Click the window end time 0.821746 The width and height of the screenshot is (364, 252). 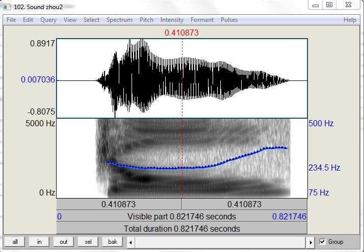coord(289,216)
